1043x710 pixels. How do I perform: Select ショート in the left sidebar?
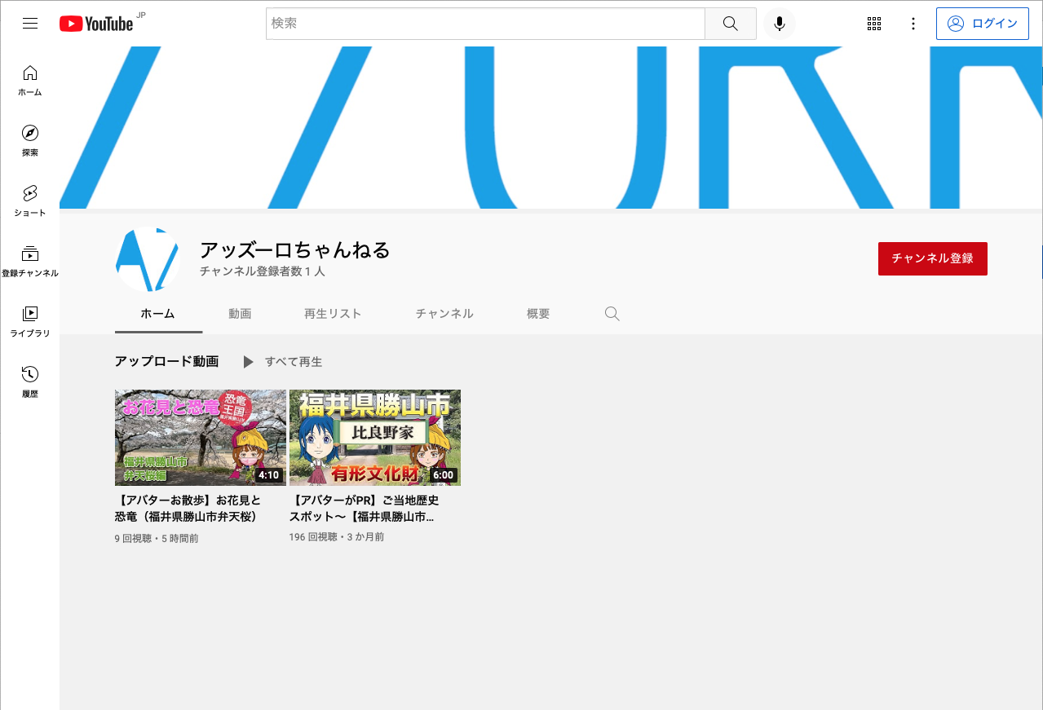click(x=29, y=198)
